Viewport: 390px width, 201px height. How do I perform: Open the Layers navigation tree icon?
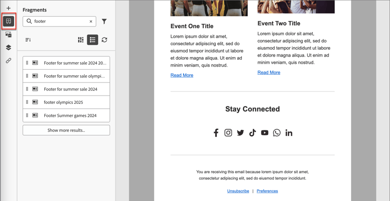(8, 47)
